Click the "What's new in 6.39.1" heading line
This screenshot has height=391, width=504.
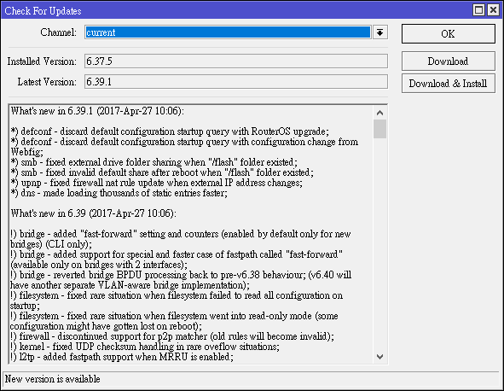(97, 111)
